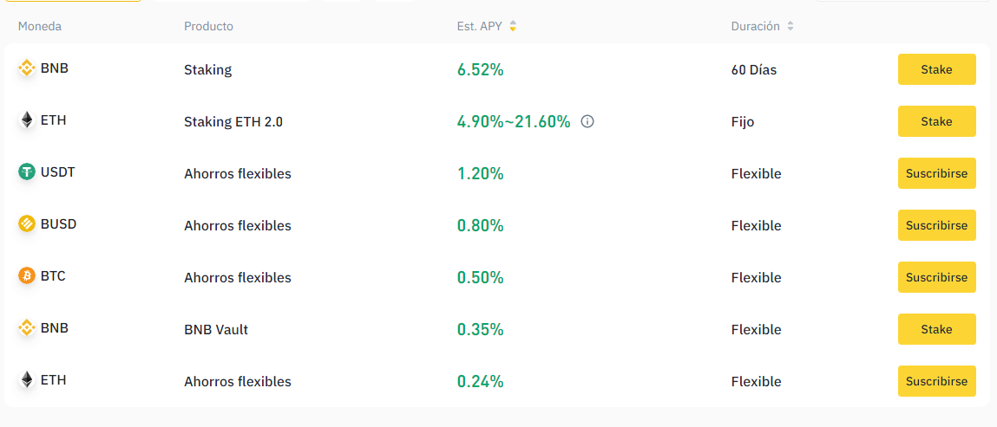
Task: Click the BNB coin icon in Staking row
Action: pyautogui.click(x=27, y=68)
